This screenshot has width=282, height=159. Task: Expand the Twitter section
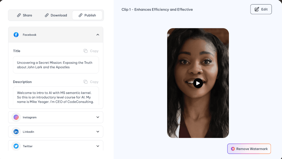(x=98, y=146)
